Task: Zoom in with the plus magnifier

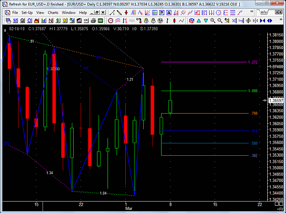Action: click(213, 21)
